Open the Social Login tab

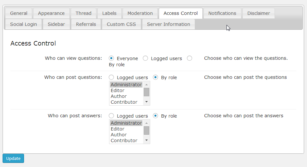[23, 24]
